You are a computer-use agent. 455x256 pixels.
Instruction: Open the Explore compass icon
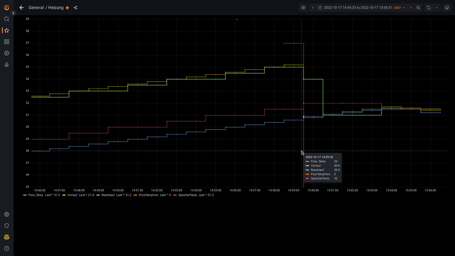[x=7, y=53]
